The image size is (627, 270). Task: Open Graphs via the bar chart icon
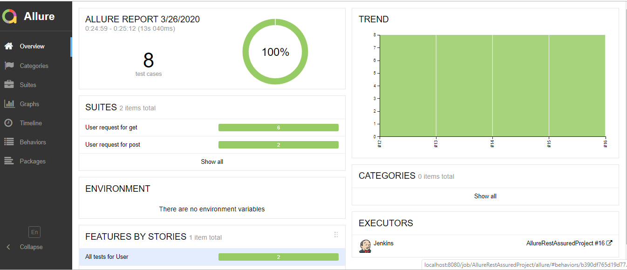(x=8, y=104)
